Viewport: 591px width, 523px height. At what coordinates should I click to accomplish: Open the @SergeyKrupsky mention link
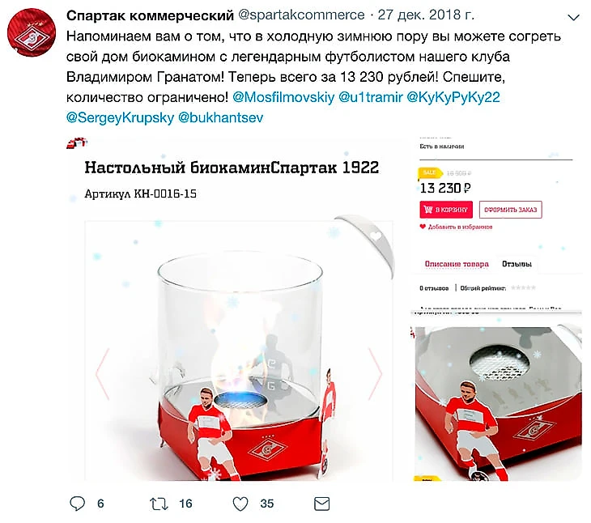pyautogui.click(x=121, y=117)
